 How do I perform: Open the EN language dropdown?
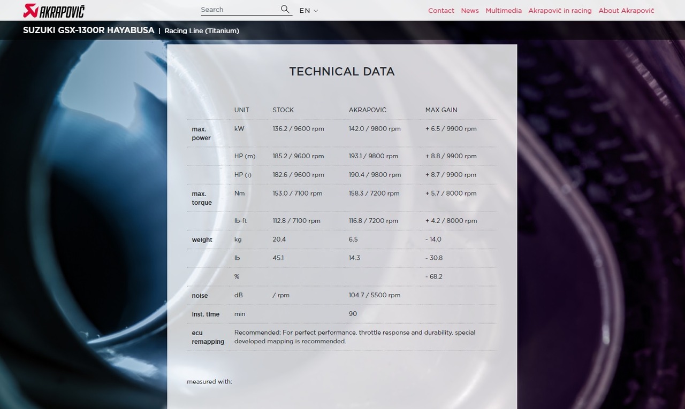309,10
